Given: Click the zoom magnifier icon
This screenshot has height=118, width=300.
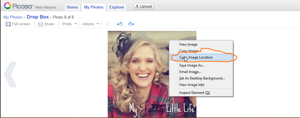Looking at the screenshot, I should 108,24.
